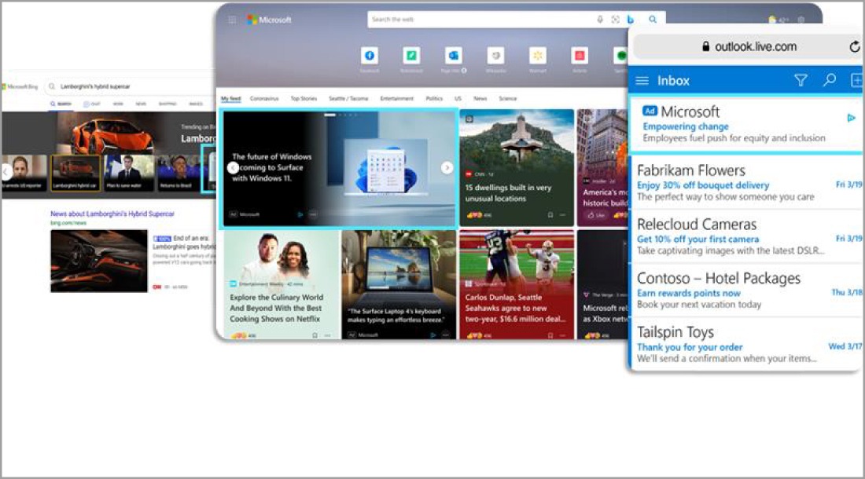Click the settings gear on Microsoft start page

(801, 20)
